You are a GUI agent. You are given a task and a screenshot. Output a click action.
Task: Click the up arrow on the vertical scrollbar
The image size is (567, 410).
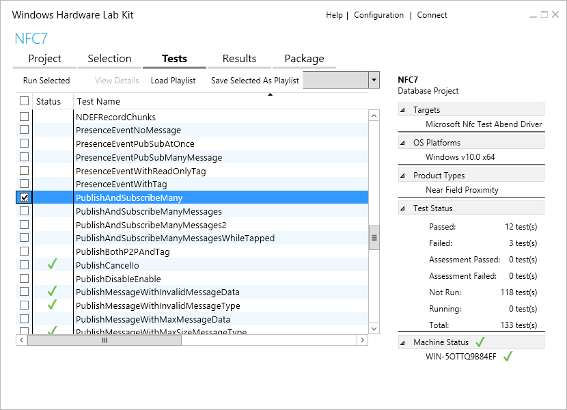pos(374,115)
